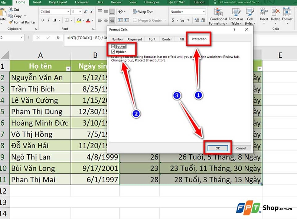Click OK in the Format Cells dialog
Image resolution: width=297 pixels, height=219 pixels.
(218, 148)
